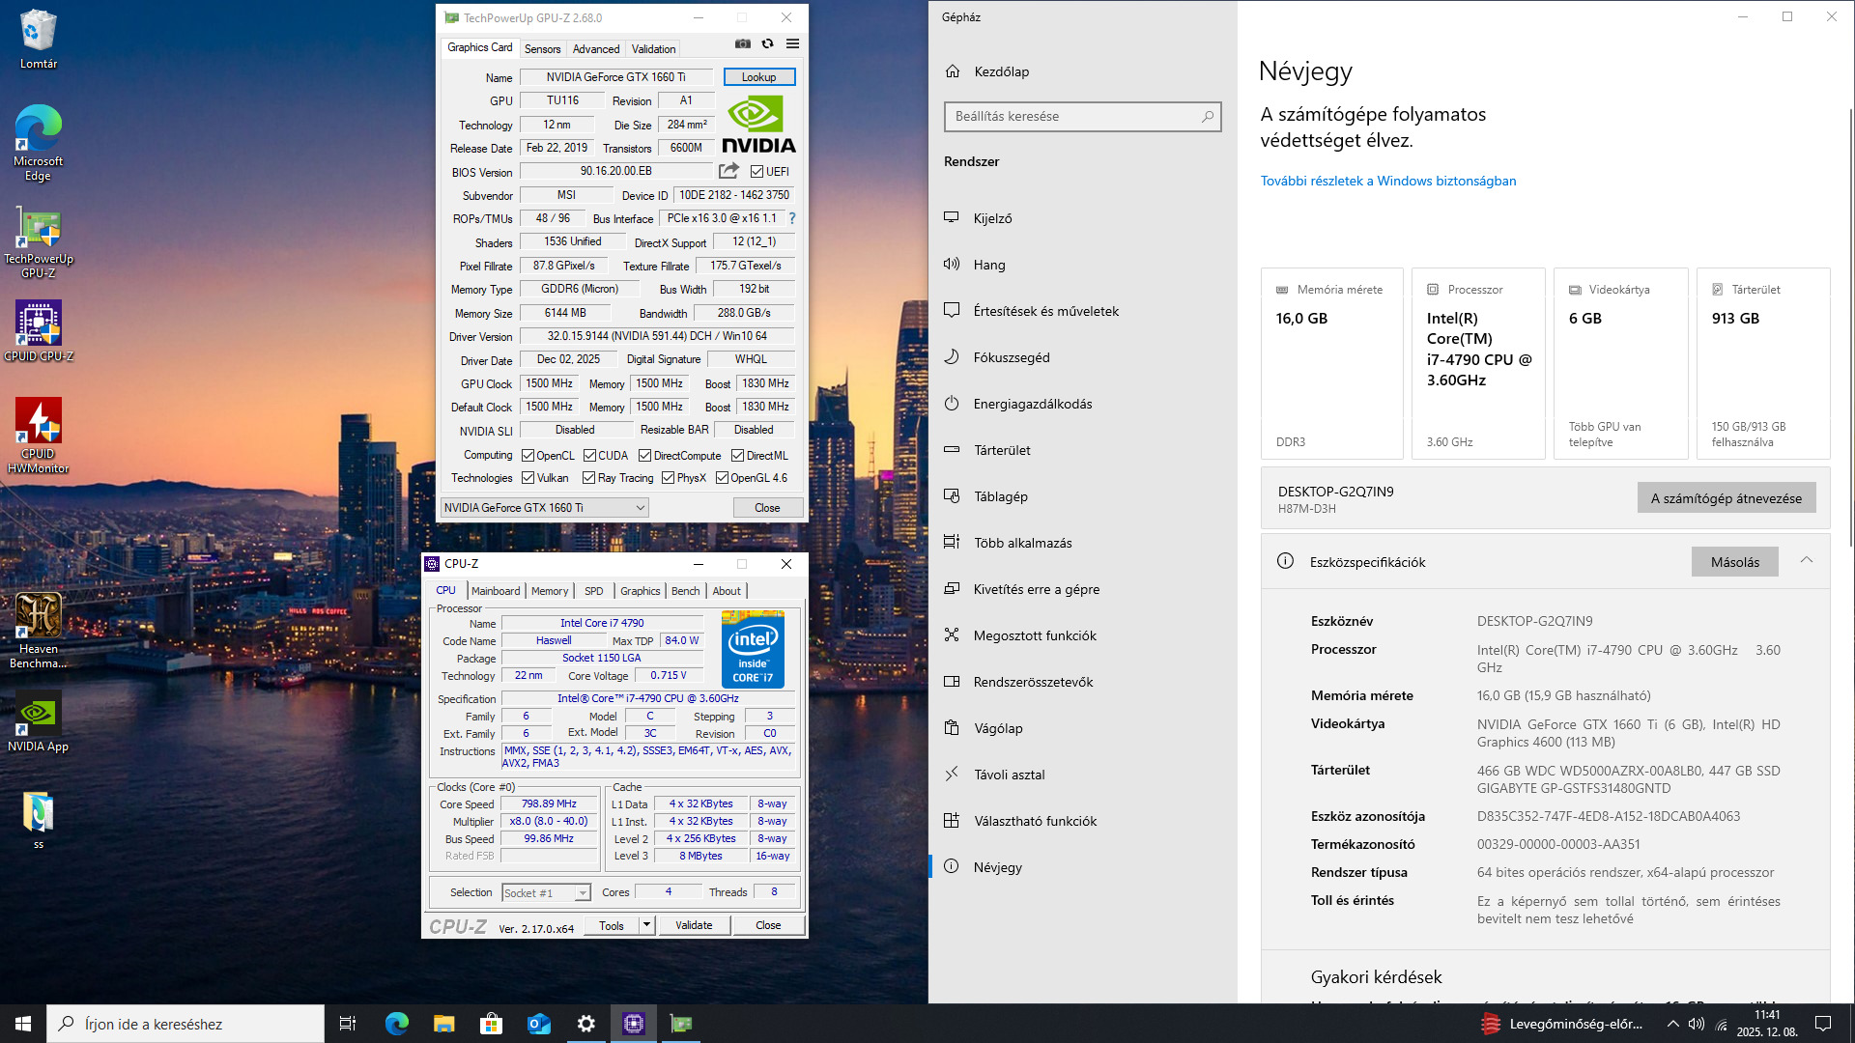The height and width of the screenshot is (1043, 1855).
Task: Open További részletek a Windows biztonságban link
Action: pos(1387,181)
